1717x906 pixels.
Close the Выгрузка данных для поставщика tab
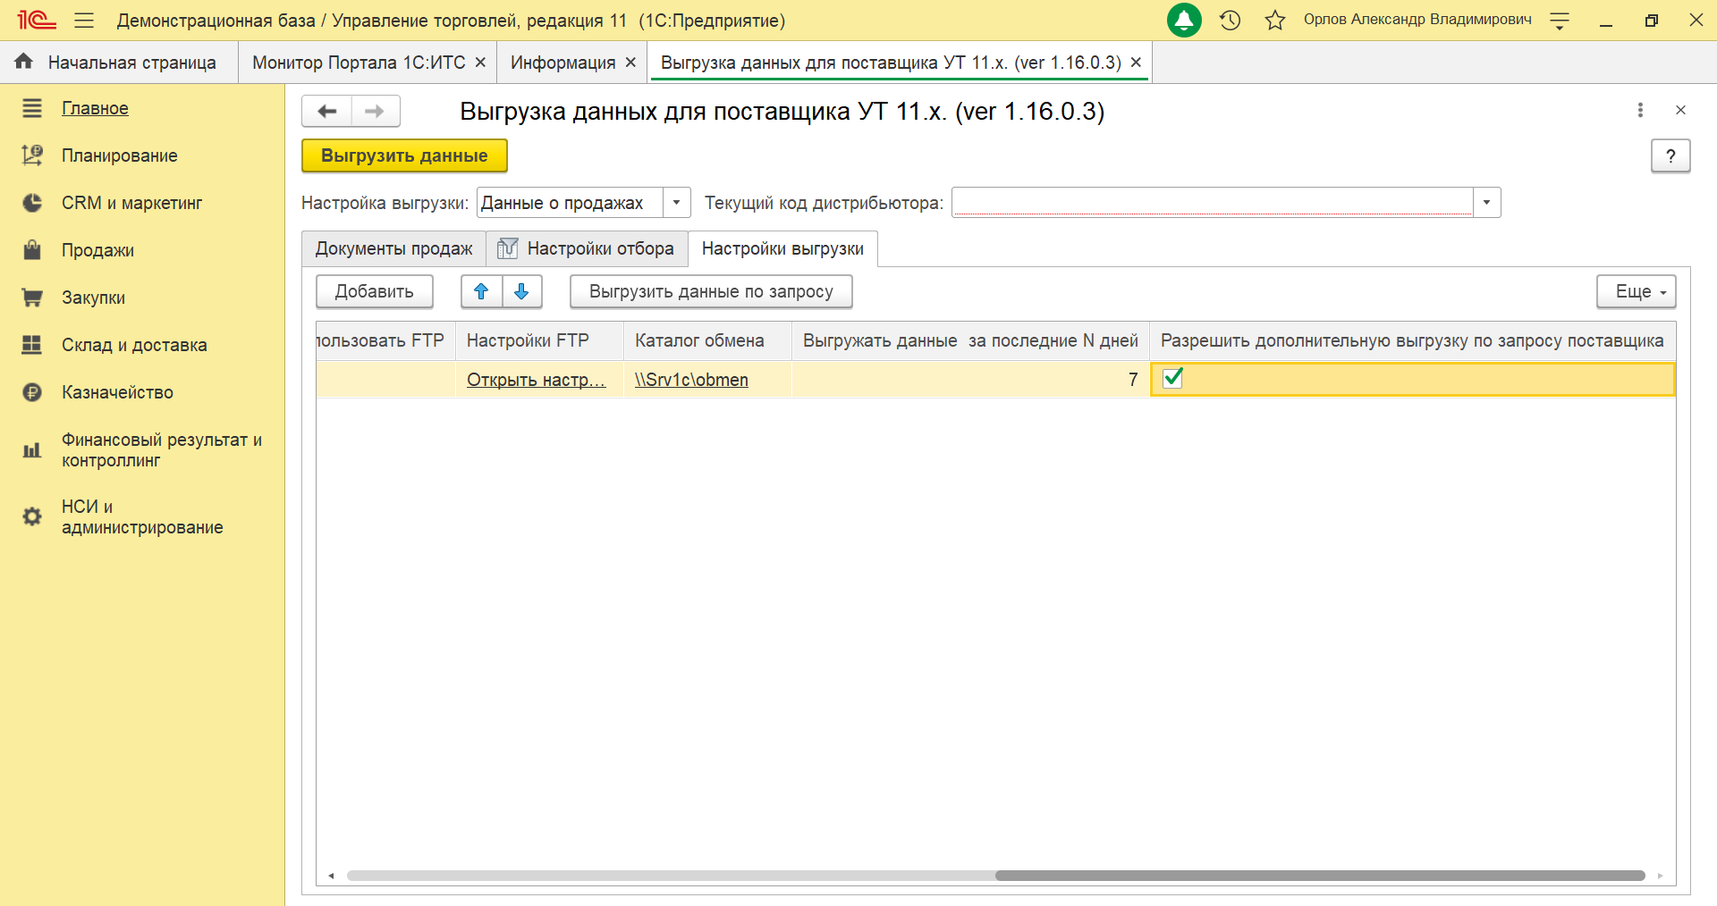[x=1136, y=63]
